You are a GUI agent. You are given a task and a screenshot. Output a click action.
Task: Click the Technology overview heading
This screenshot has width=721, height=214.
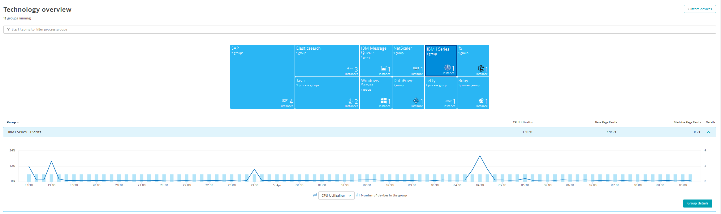(37, 10)
